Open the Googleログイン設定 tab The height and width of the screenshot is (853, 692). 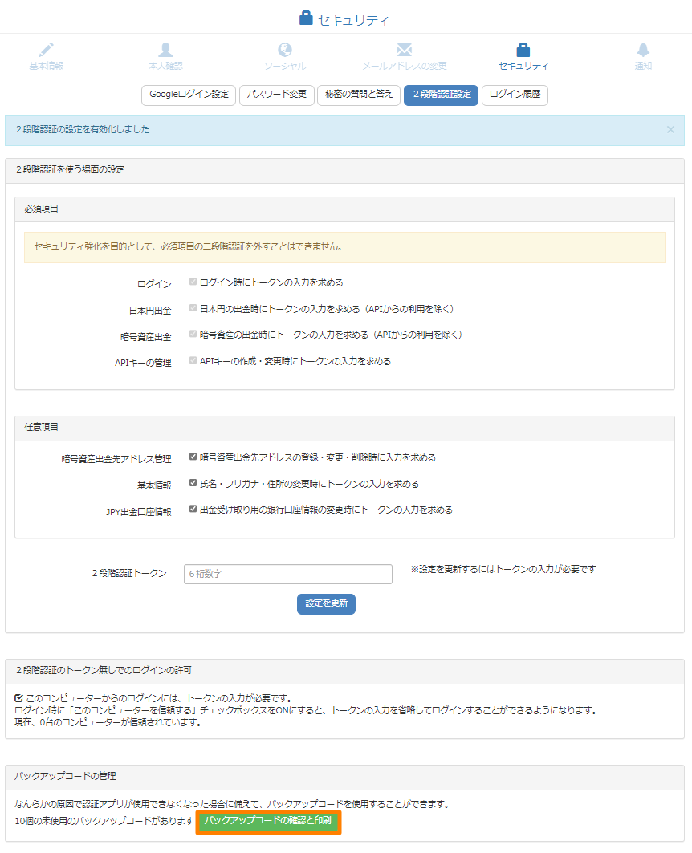pyautogui.click(x=189, y=95)
